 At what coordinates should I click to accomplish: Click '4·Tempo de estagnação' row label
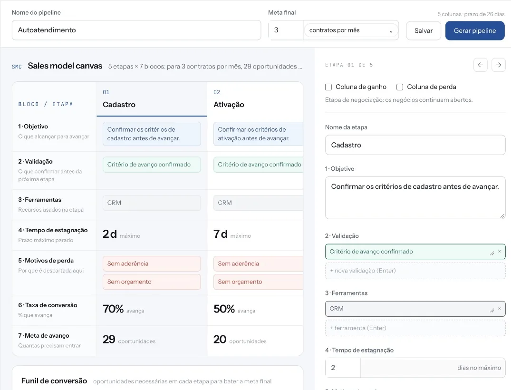point(53,230)
